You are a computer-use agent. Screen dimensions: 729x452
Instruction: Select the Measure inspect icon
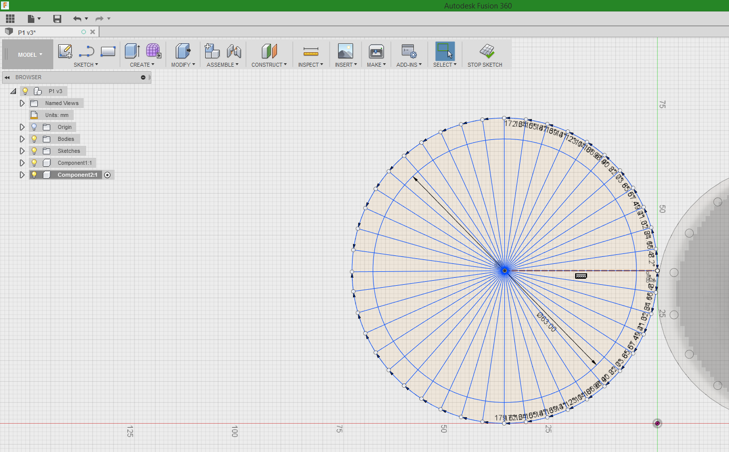point(311,51)
